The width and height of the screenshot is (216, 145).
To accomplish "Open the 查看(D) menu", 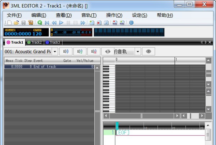I will pyautogui.click(x=64, y=15).
